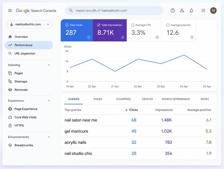Open the notifications bell

(x=191, y=10)
